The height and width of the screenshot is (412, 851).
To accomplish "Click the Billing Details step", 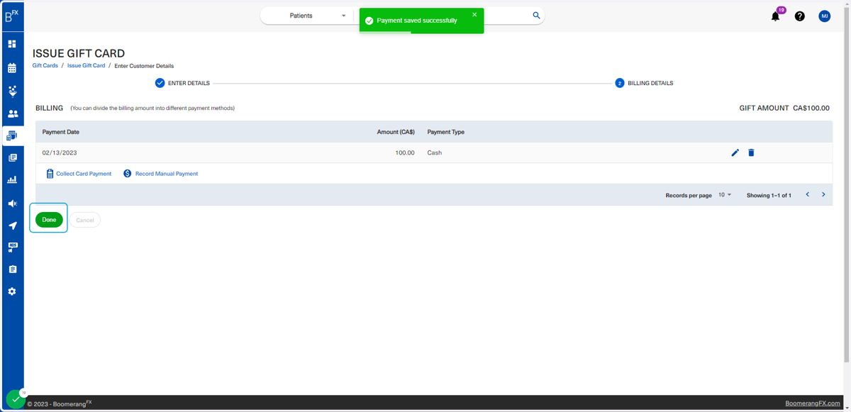I will point(644,83).
